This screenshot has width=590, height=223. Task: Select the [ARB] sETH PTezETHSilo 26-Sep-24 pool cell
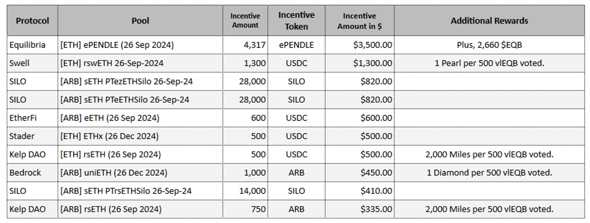[x=126, y=81]
